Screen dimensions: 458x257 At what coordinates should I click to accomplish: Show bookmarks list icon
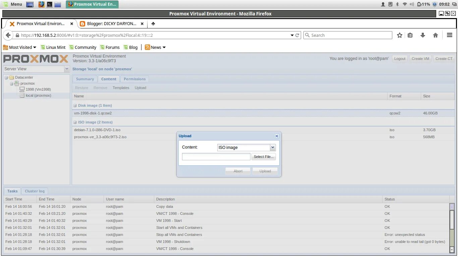410,35
